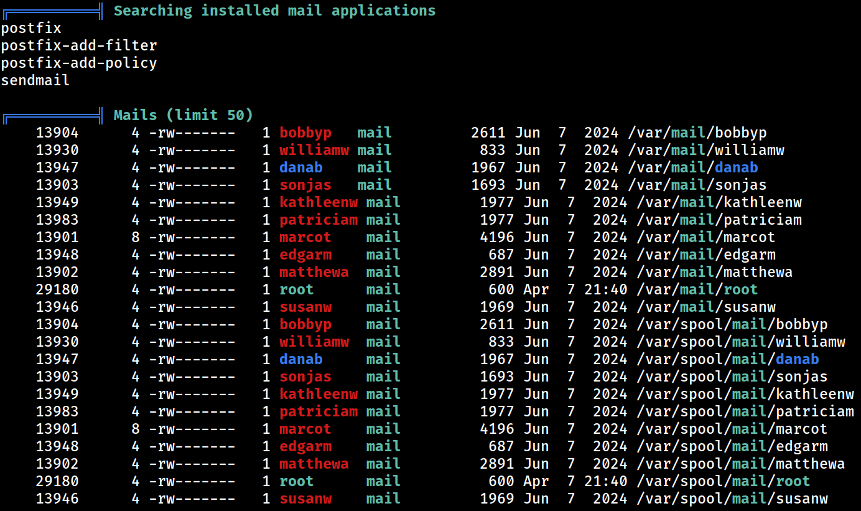
Task: Click permissions -rw------- in /var/mail/sonjas row
Action: [192, 185]
